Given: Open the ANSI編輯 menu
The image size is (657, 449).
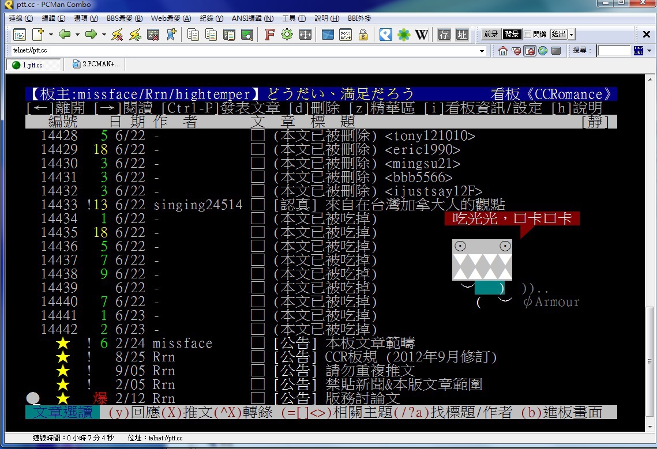Looking at the screenshot, I should [253, 18].
